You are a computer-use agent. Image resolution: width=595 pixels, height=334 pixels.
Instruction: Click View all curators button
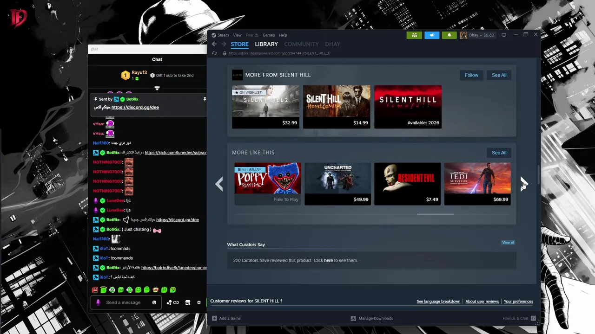(508, 243)
